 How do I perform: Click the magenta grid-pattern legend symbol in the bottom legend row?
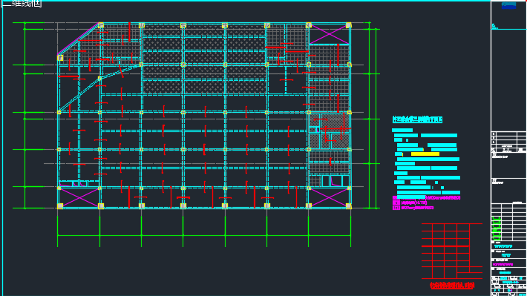(396, 208)
